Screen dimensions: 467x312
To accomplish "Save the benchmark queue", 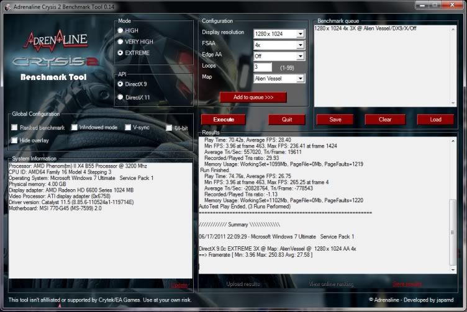I will (335, 120).
